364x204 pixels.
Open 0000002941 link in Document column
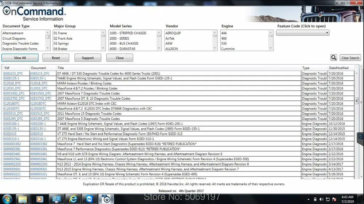tap(39, 159)
